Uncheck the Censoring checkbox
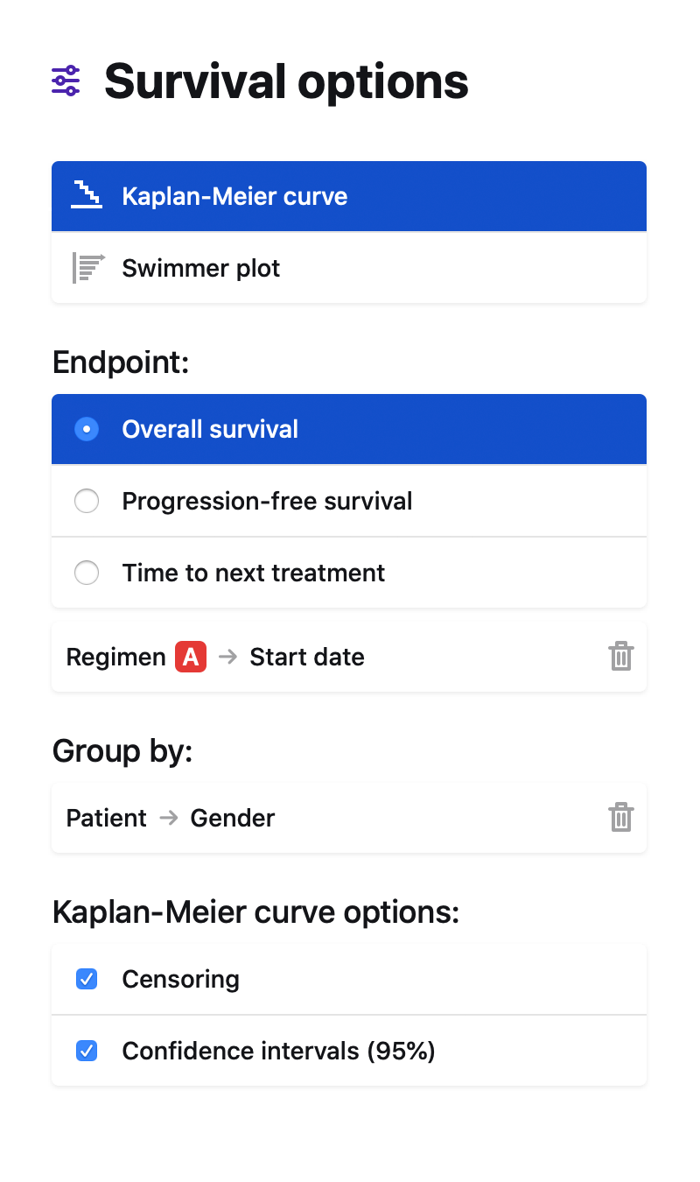This screenshot has width=700, height=1182. pos(87,979)
